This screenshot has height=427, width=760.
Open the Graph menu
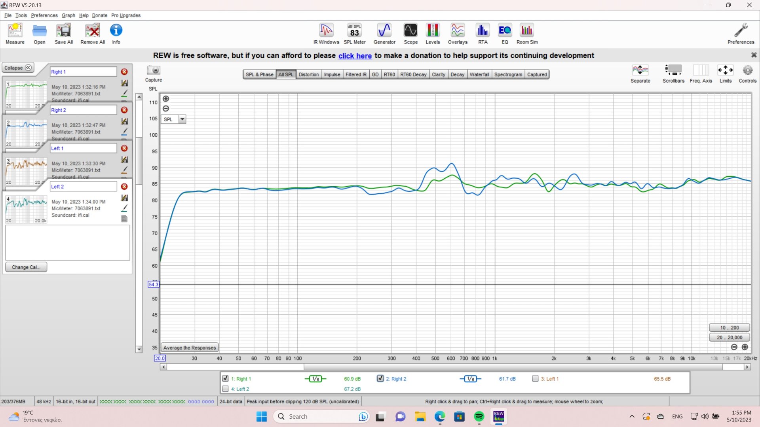click(x=68, y=15)
